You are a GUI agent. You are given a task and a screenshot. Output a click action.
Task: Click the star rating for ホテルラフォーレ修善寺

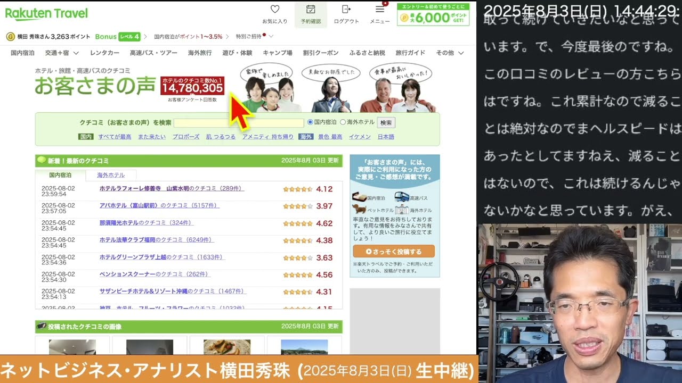click(298, 189)
